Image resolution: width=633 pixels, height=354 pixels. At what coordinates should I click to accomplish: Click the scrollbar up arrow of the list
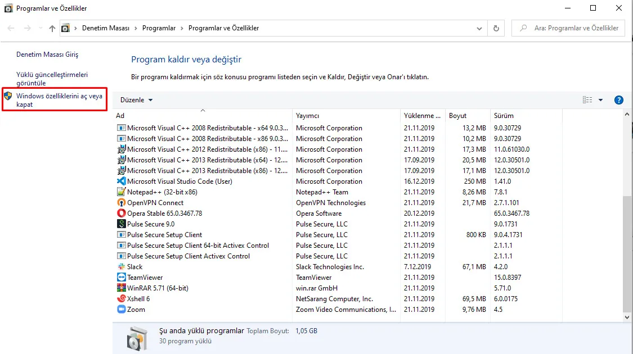click(627, 115)
